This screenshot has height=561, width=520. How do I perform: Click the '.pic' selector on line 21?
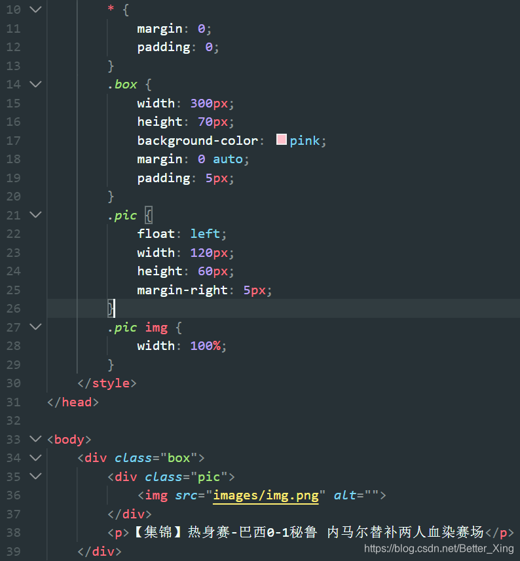coord(122,216)
